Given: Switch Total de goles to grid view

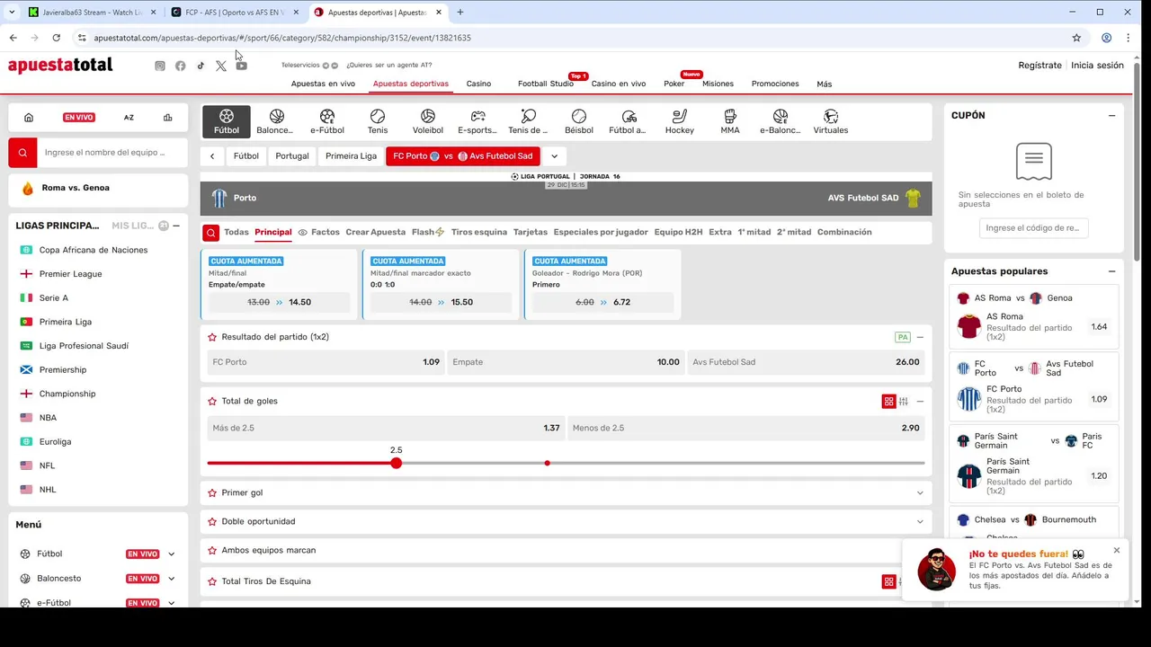Looking at the screenshot, I should pos(888,402).
